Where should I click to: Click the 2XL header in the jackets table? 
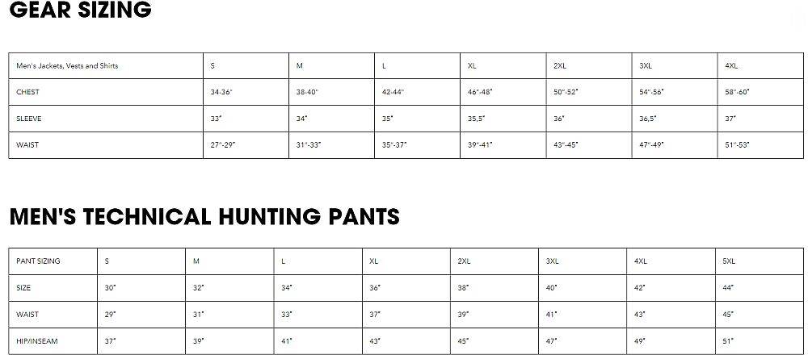(x=560, y=66)
